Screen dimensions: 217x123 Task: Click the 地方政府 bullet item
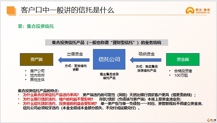37,75
